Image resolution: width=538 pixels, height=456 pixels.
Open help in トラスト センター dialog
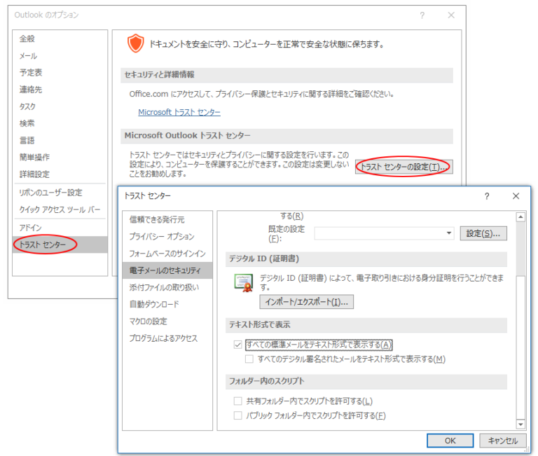point(487,196)
